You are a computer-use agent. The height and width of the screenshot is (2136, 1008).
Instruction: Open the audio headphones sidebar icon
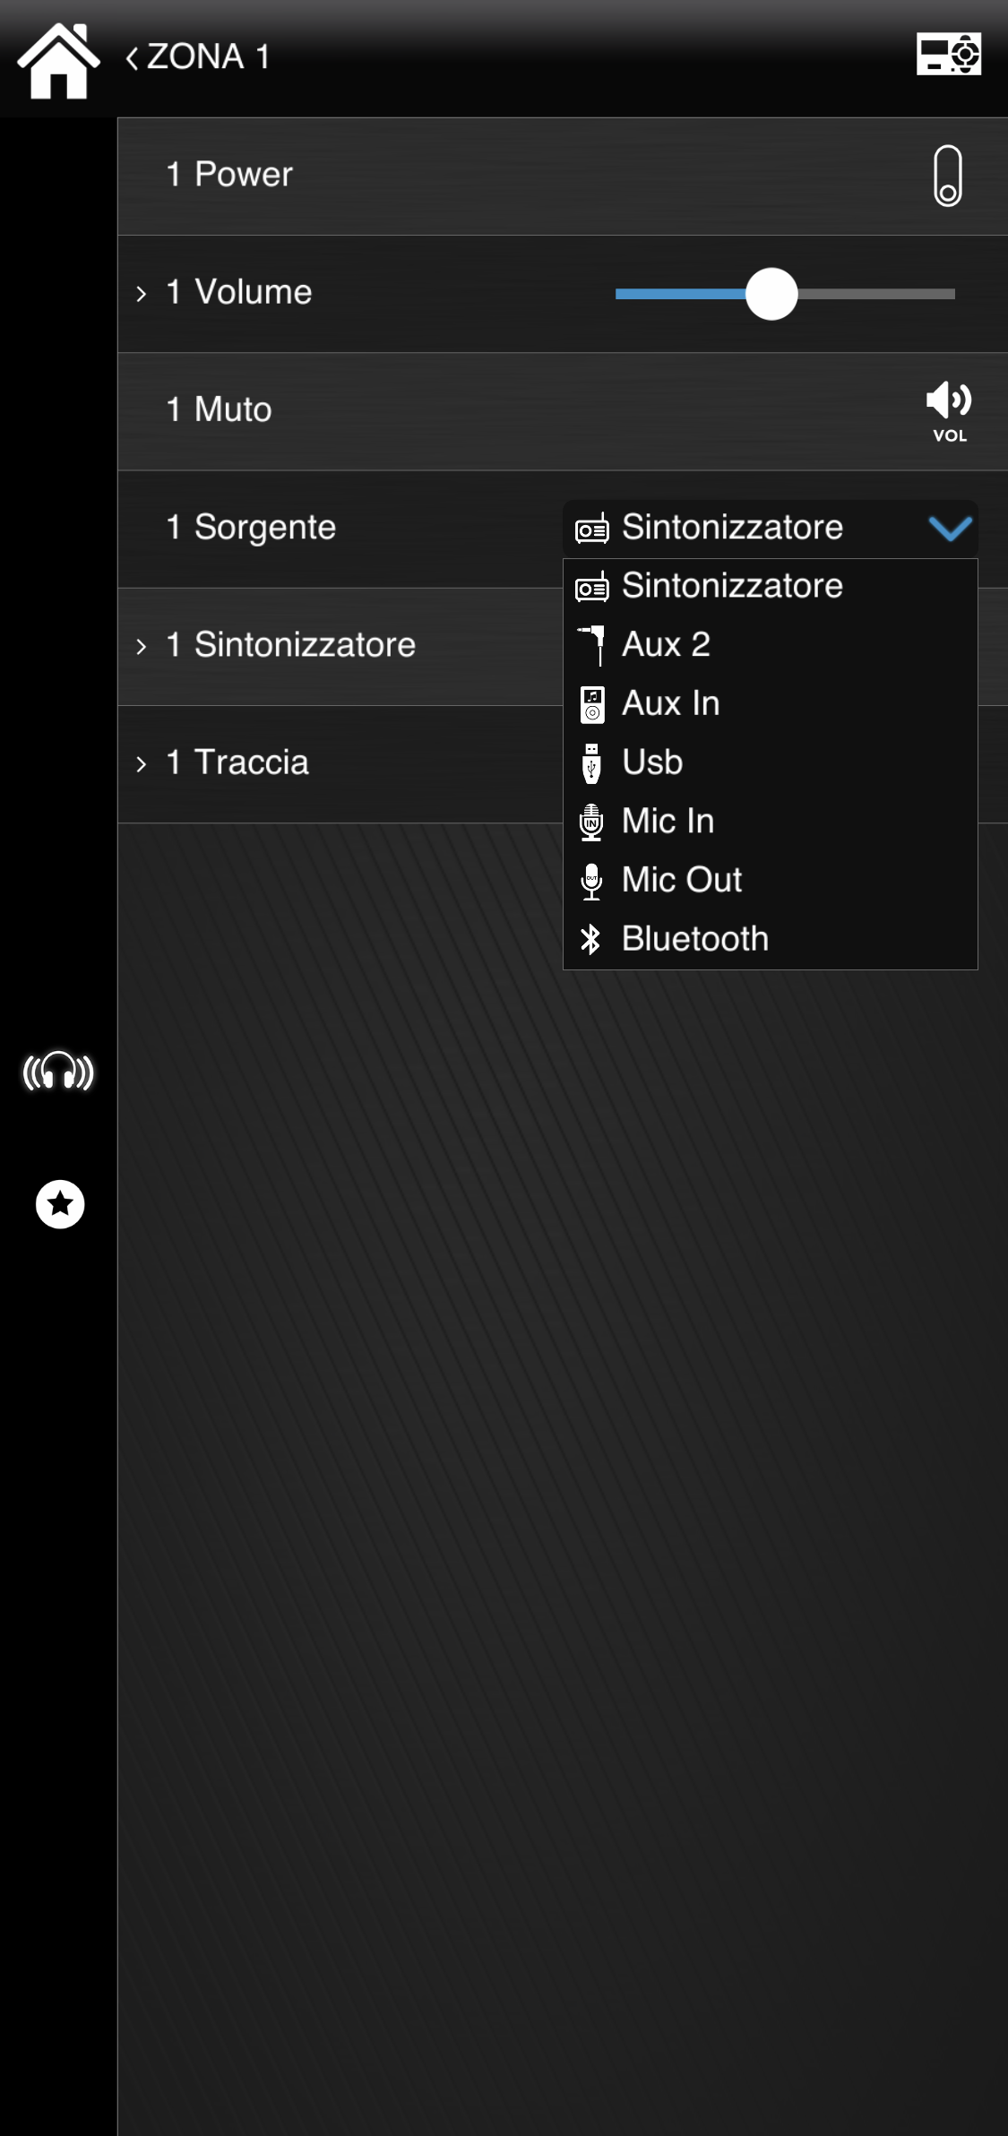click(58, 1071)
